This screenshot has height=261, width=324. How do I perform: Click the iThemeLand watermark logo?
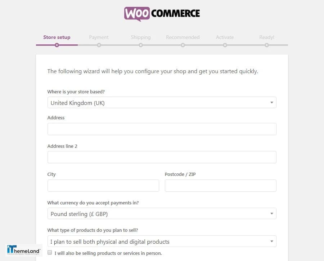tap(24, 250)
